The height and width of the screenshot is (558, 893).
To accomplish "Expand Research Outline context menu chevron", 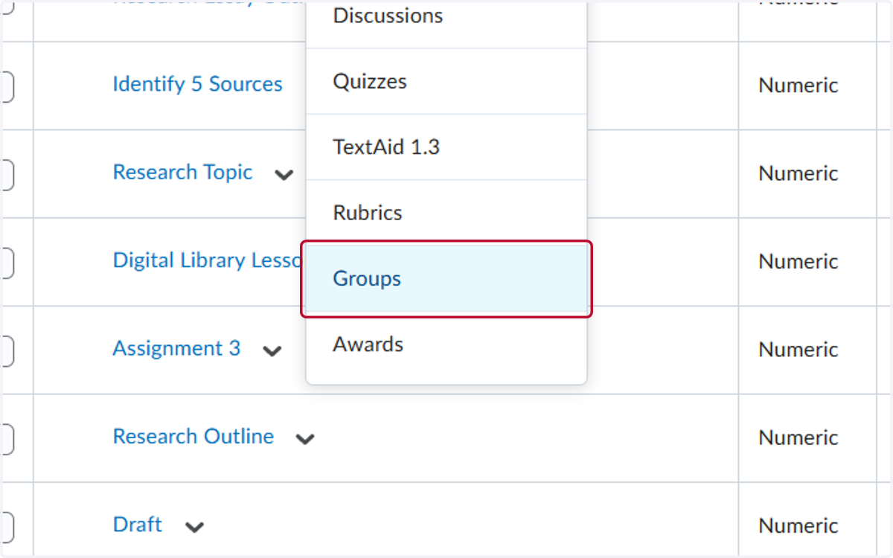I will point(305,439).
